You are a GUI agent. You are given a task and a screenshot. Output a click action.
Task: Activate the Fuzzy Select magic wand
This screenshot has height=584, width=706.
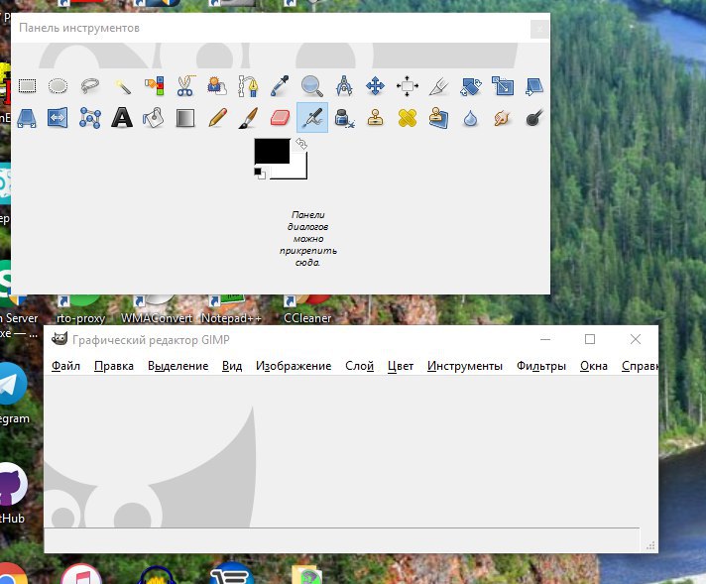tap(122, 85)
